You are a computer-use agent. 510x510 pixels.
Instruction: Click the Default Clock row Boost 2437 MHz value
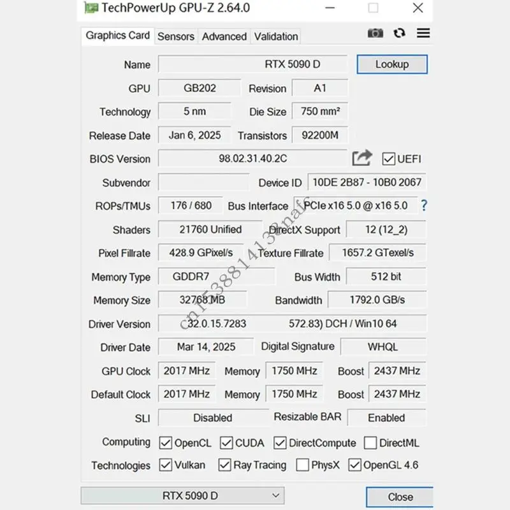tap(397, 394)
